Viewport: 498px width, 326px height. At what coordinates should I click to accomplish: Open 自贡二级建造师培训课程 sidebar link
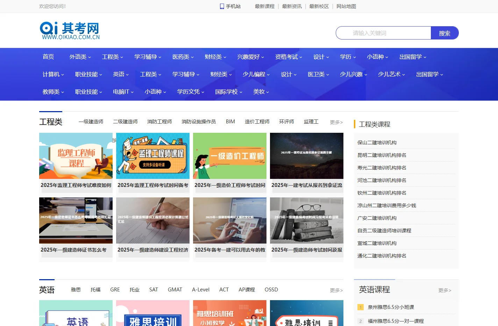[x=384, y=231]
